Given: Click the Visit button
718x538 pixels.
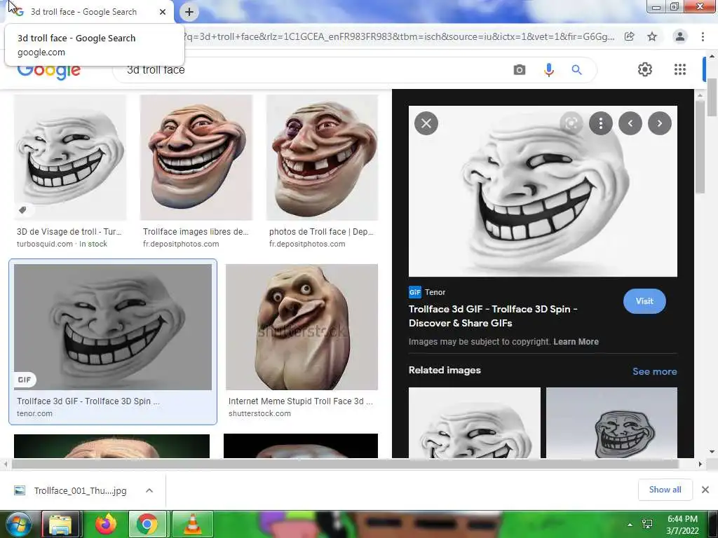Looking at the screenshot, I should [x=644, y=301].
